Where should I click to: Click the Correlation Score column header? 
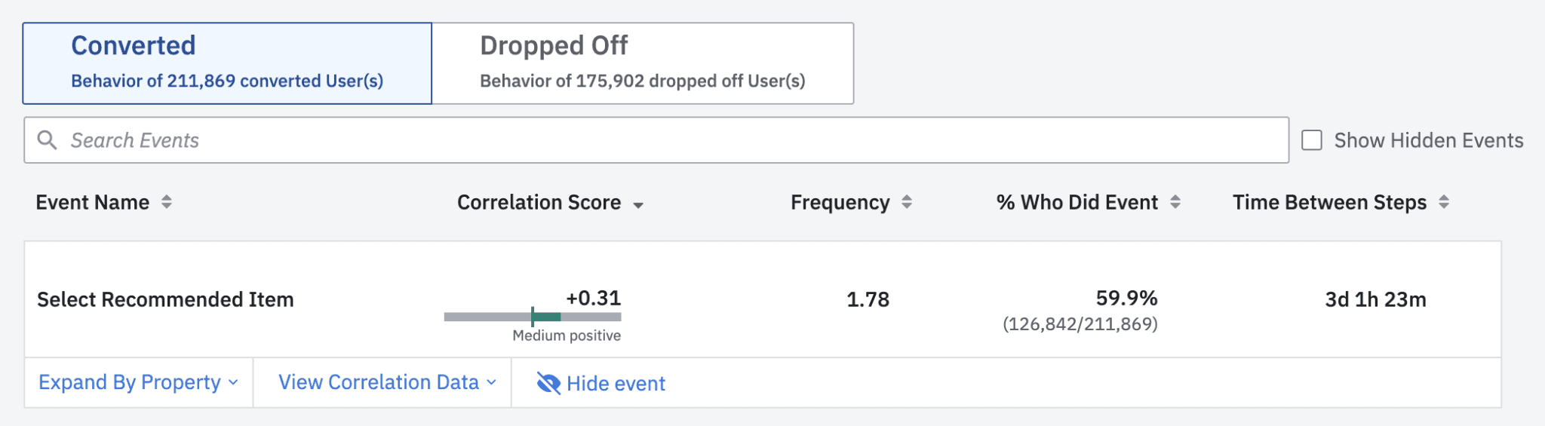[539, 202]
